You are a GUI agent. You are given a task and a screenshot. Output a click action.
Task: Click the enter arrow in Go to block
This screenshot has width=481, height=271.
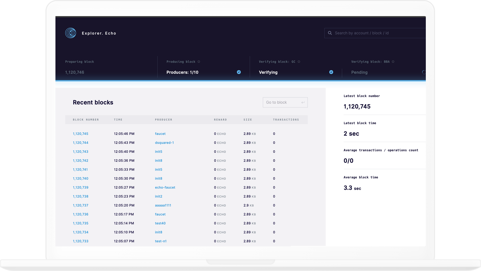(x=303, y=102)
